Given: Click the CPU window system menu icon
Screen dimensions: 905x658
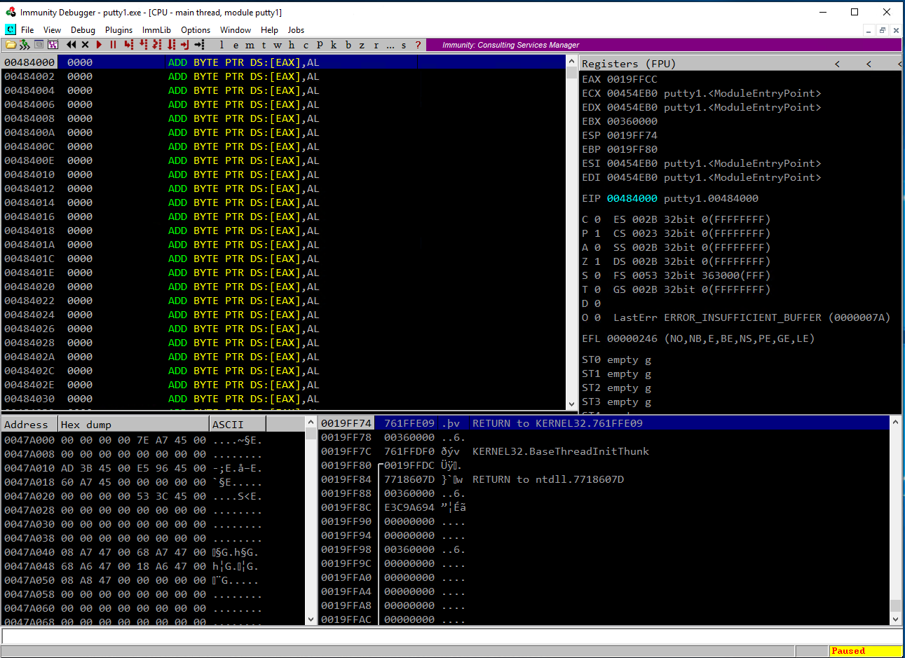Looking at the screenshot, I should [x=10, y=29].
